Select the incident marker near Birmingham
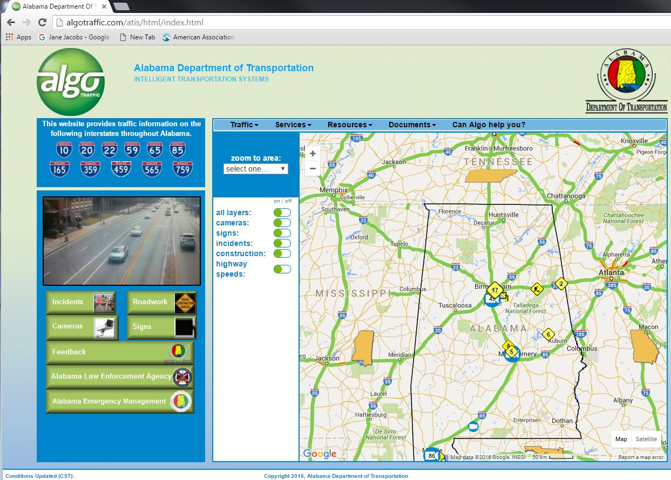The image size is (671, 480). [x=495, y=290]
